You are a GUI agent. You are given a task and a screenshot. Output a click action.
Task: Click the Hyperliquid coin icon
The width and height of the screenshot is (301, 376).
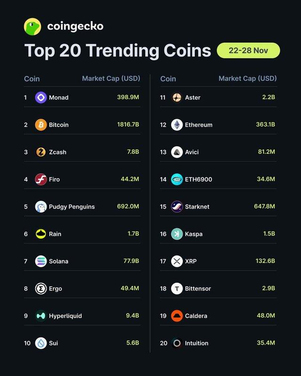coord(41,316)
